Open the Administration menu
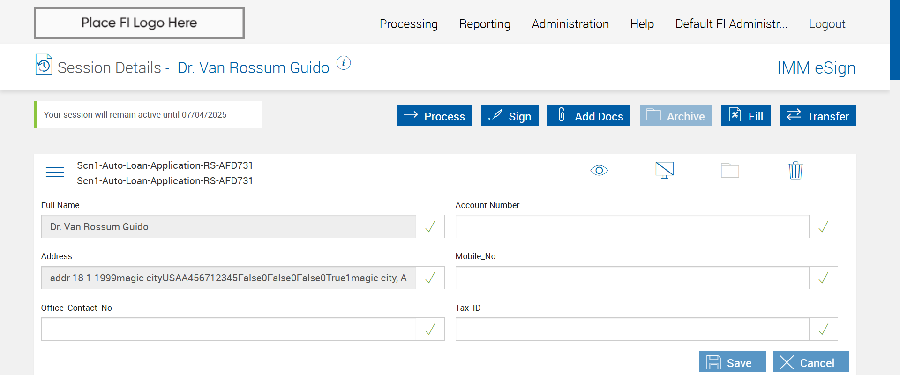 tap(570, 24)
